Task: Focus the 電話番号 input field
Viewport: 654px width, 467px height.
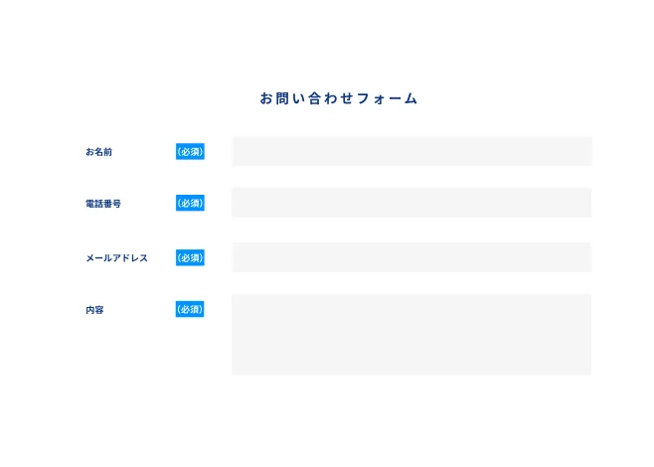Action: pos(411,203)
